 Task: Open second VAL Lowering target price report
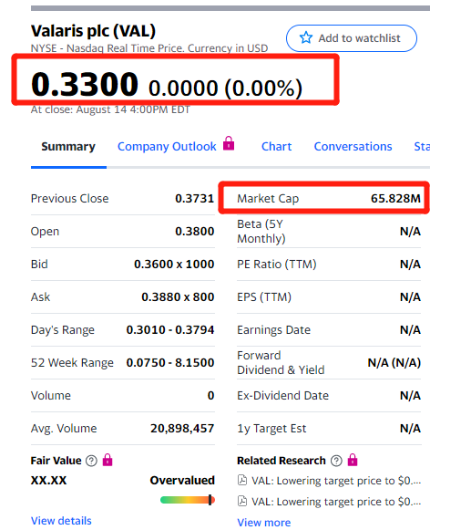click(336, 502)
